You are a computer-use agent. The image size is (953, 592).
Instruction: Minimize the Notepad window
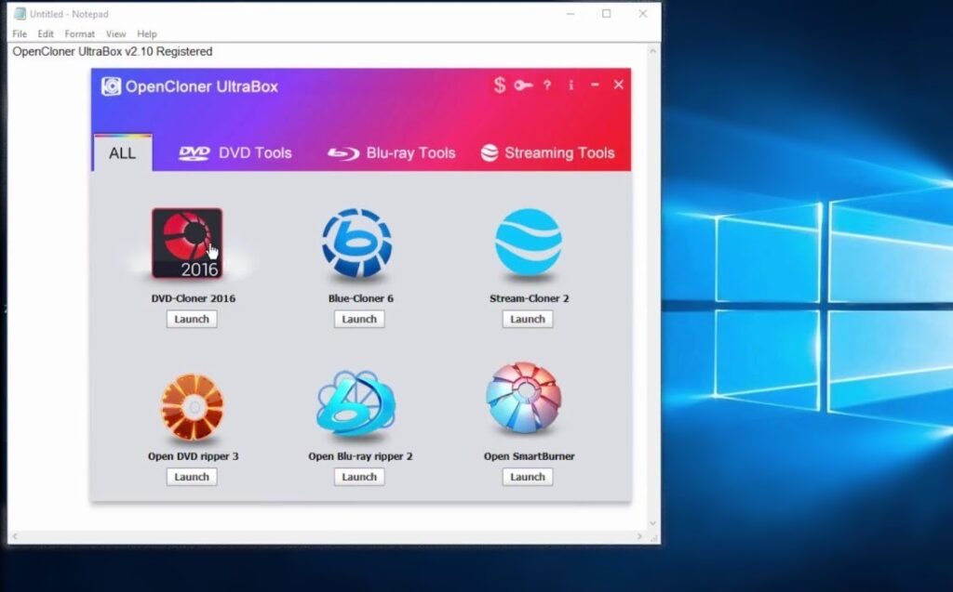[x=570, y=13]
